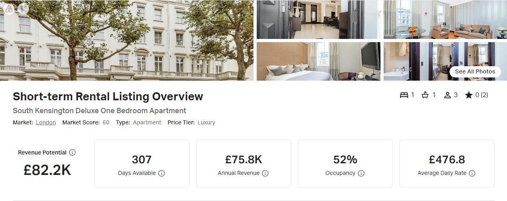Open the Occupancy info icon

361,173
